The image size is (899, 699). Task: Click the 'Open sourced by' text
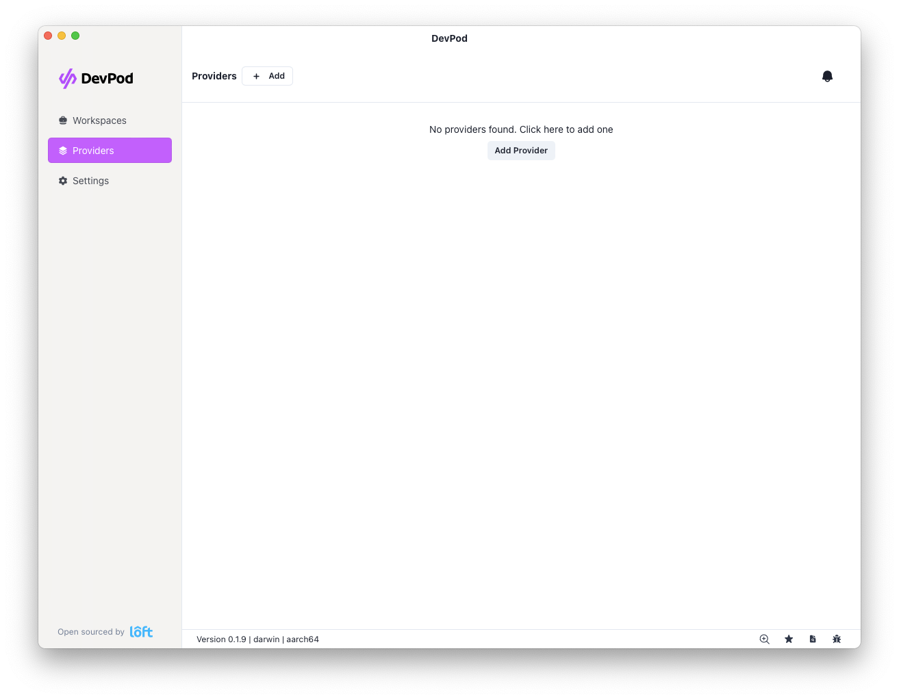[x=91, y=632]
